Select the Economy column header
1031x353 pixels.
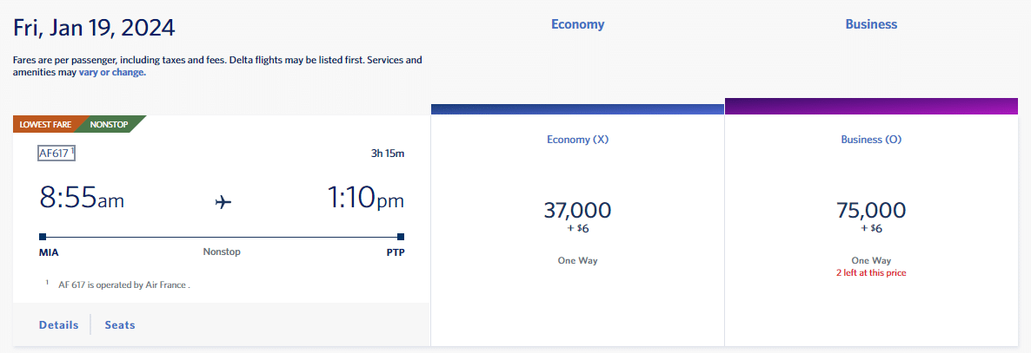577,24
